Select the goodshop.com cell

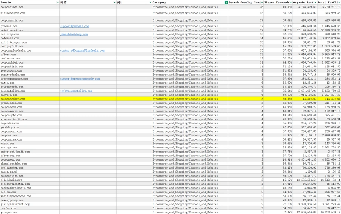coord(30,127)
